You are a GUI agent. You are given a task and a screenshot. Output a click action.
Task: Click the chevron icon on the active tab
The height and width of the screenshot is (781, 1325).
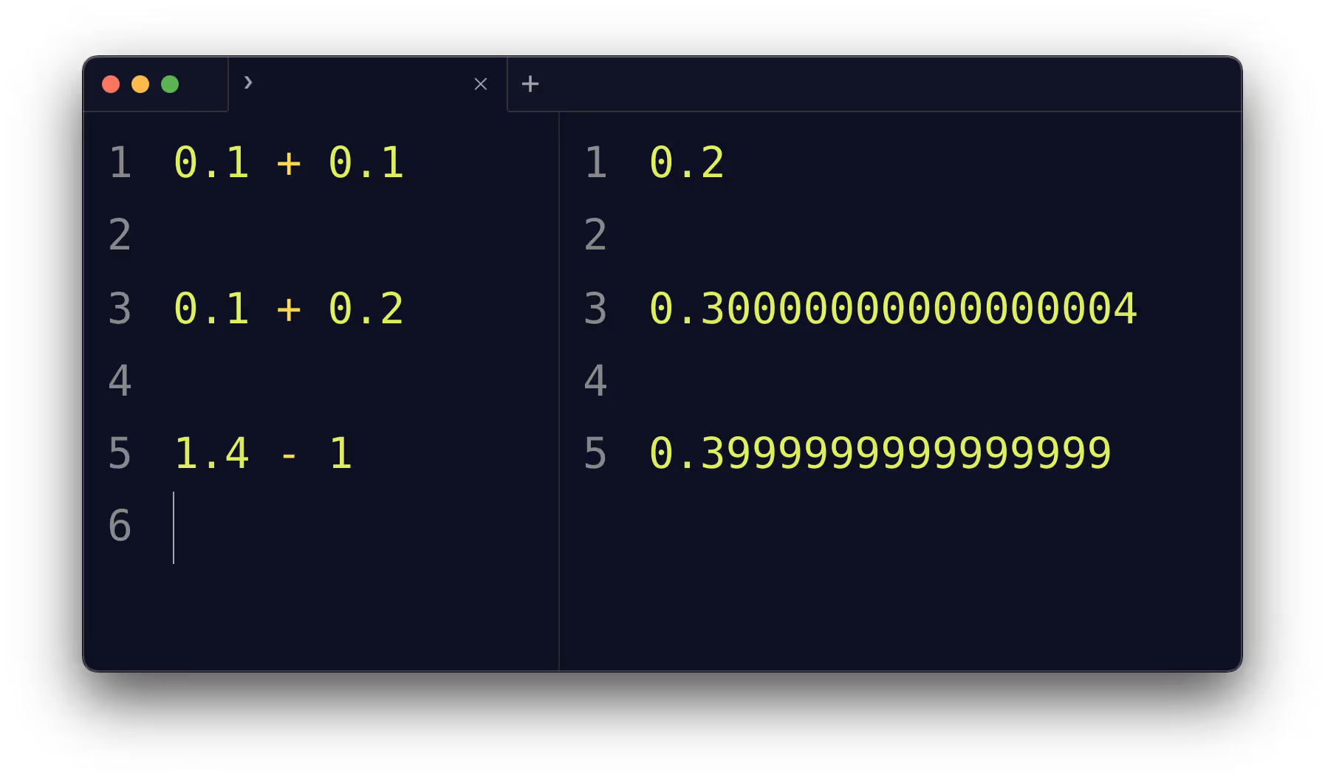pyautogui.click(x=248, y=83)
